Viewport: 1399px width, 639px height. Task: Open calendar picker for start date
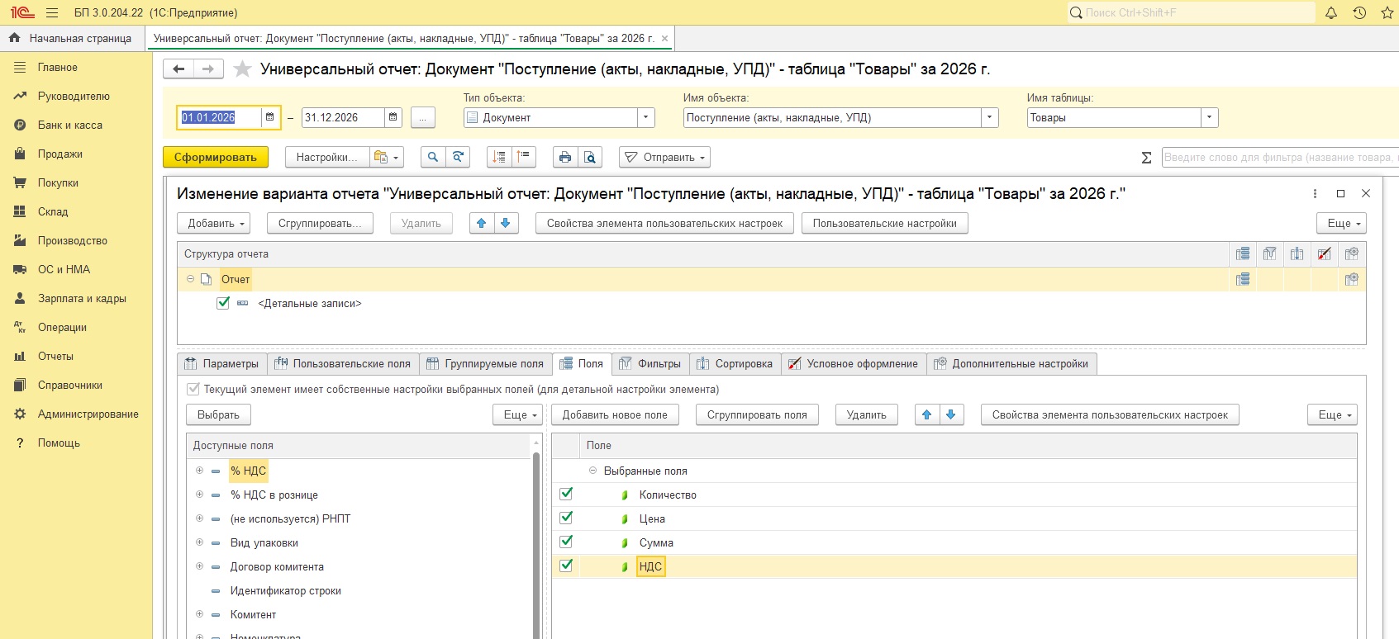pyautogui.click(x=269, y=117)
